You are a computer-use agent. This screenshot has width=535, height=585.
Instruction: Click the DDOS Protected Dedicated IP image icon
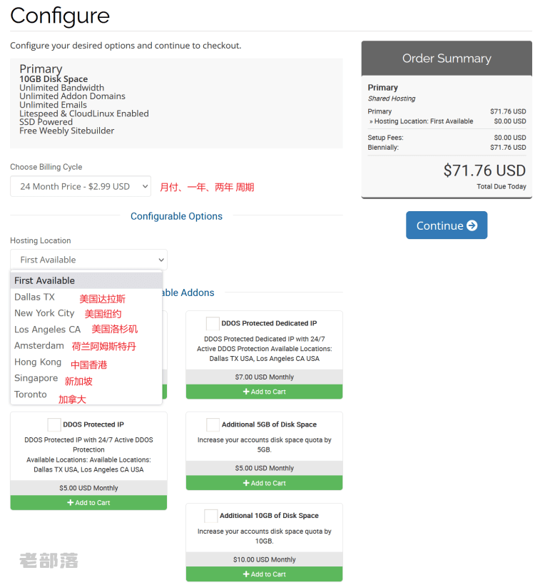[213, 323]
